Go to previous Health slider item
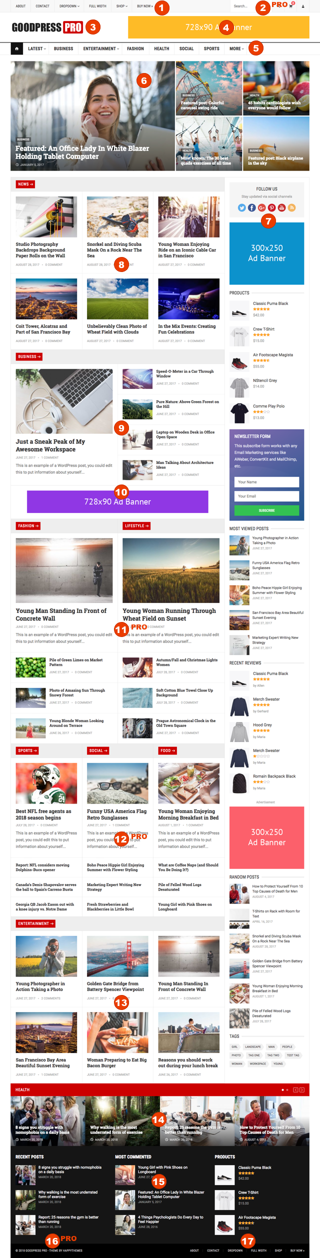 [x=295, y=1089]
